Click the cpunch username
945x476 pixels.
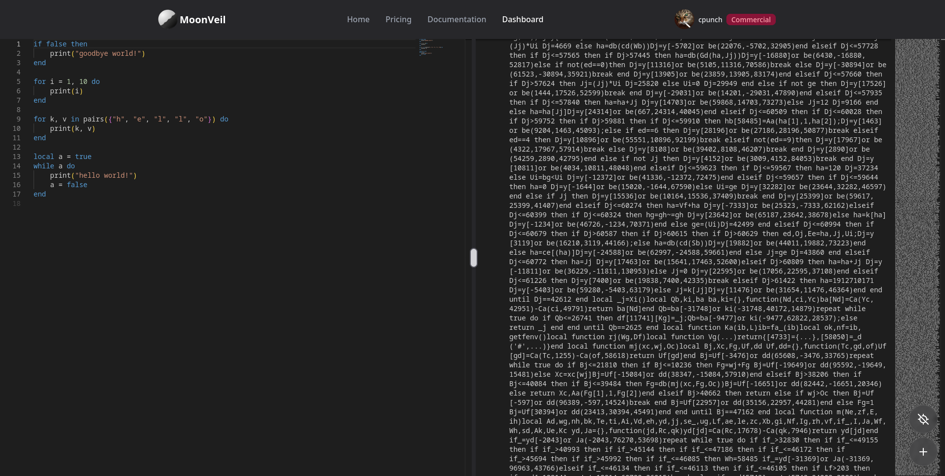pyautogui.click(x=710, y=20)
